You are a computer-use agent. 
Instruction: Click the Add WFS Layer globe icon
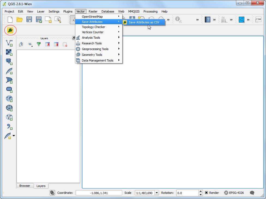(x=9, y=117)
